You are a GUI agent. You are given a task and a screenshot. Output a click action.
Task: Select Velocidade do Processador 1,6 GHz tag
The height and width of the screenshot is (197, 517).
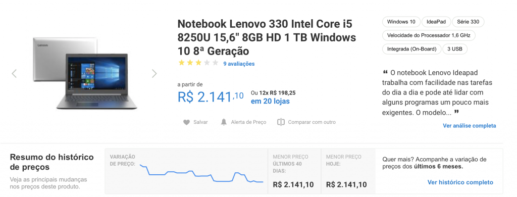coord(429,35)
